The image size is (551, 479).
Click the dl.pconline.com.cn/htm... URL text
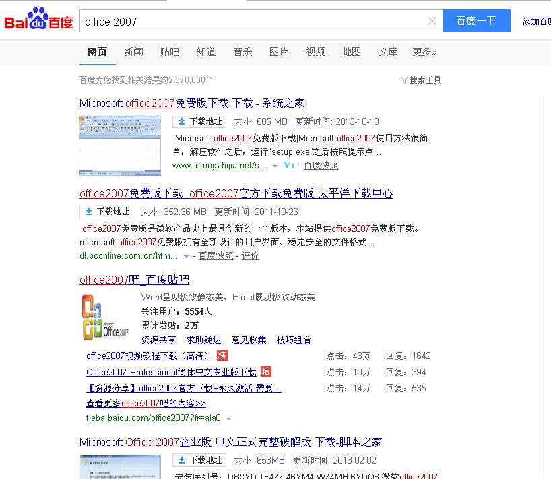(129, 256)
